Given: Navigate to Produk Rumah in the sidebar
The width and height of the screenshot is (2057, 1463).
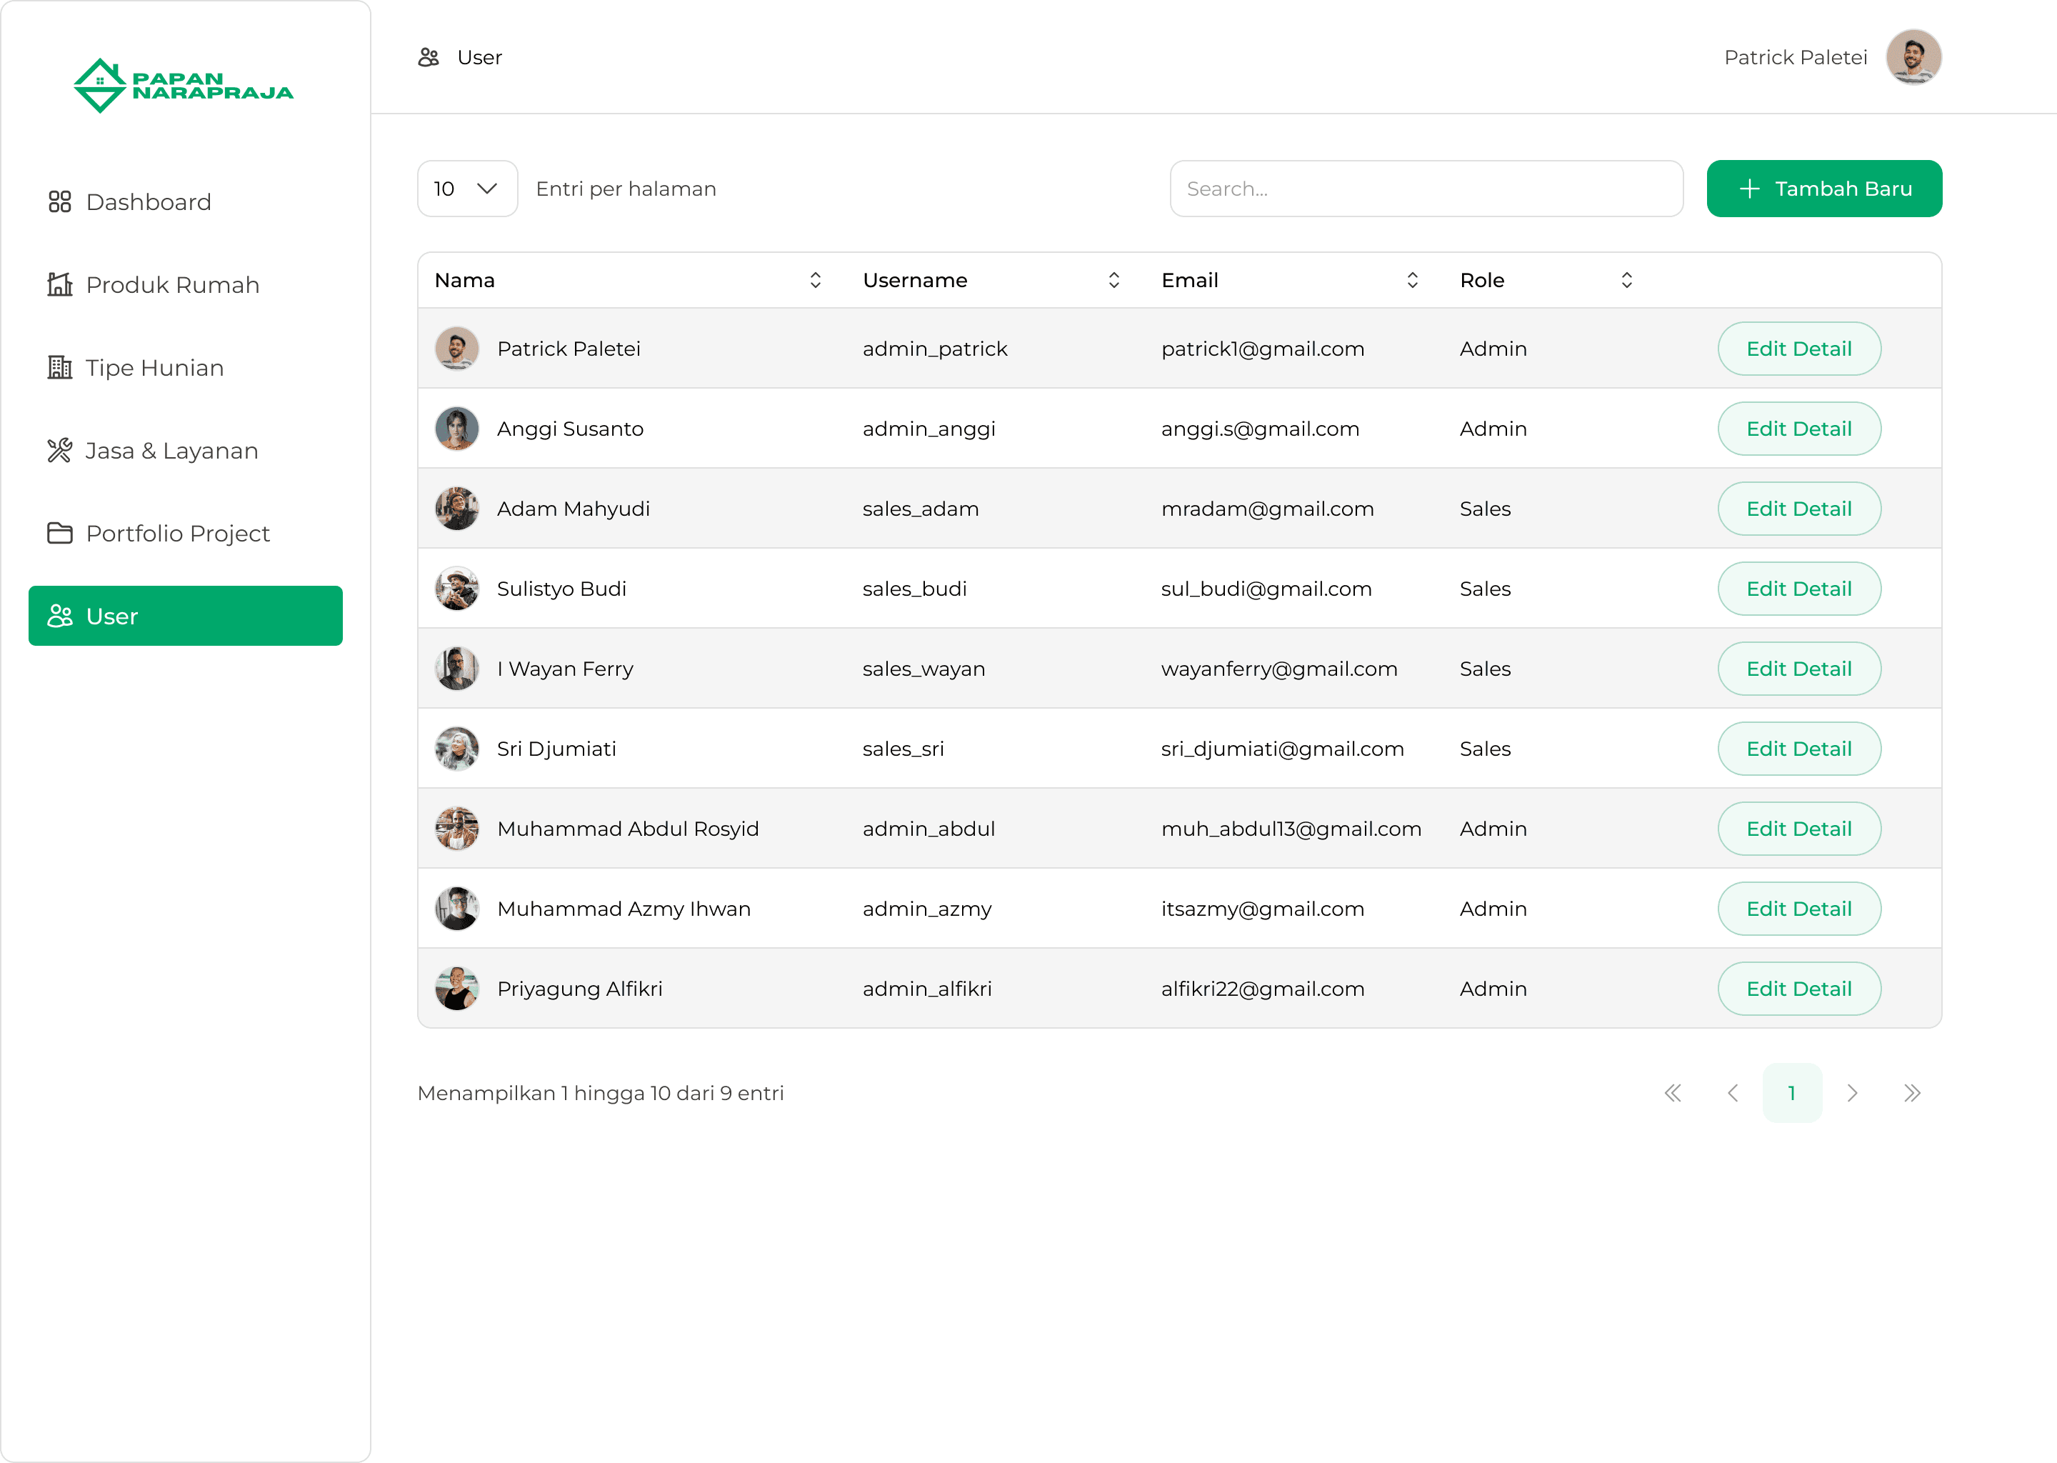Looking at the screenshot, I should click(x=172, y=285).
